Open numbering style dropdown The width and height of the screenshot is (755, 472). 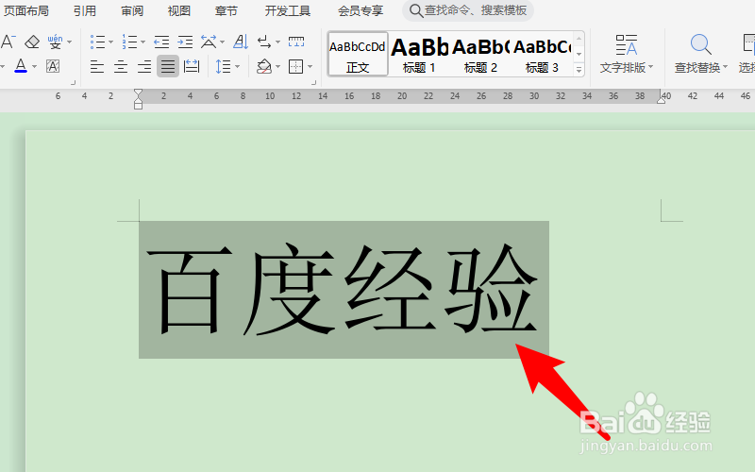pyautogui.click(x=143, y=42)
